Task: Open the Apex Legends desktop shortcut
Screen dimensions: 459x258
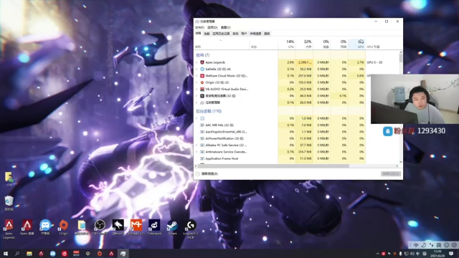Action: 9,229
